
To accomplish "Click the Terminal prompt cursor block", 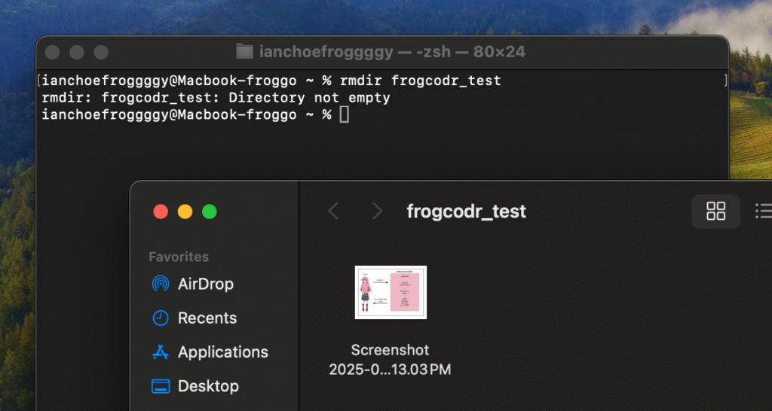I will (x=344, y=114).
